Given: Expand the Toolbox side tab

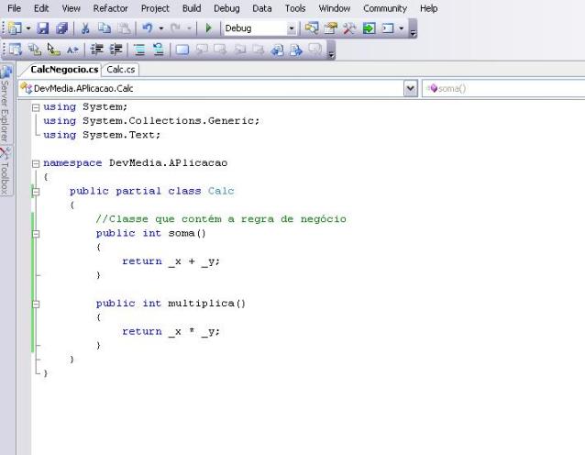Looking at the screenshot, I should pyautogui.click(x=6, y=171).
